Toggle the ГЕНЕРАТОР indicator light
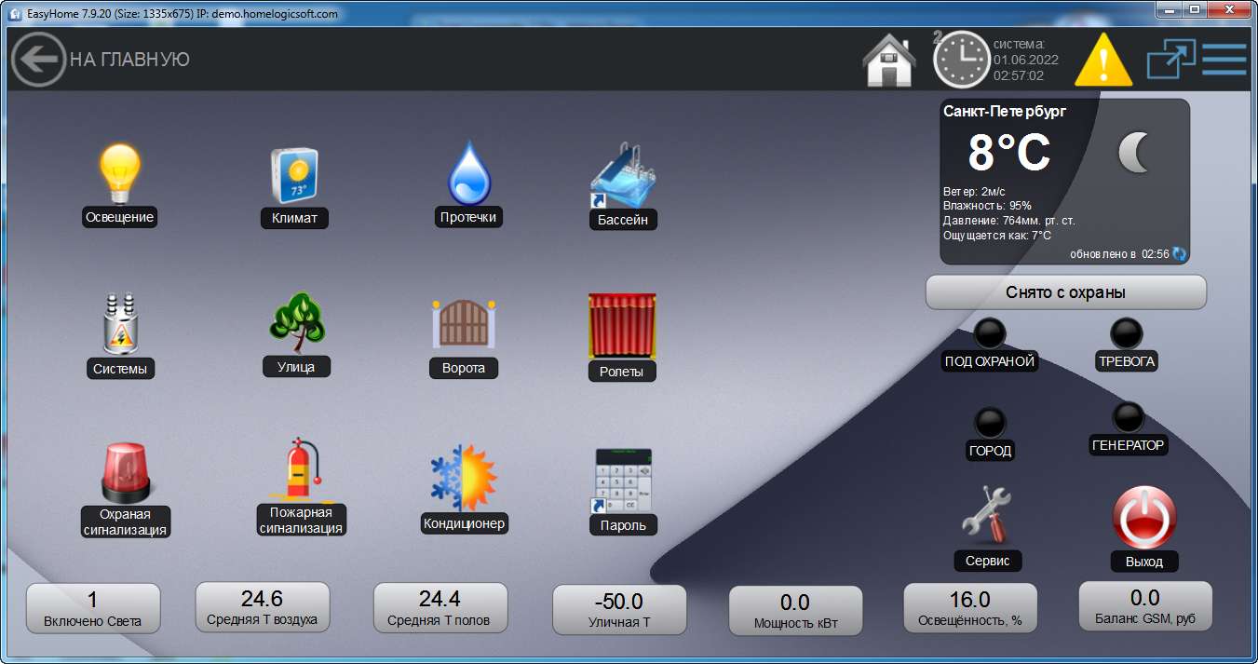 coord(1128,417)
